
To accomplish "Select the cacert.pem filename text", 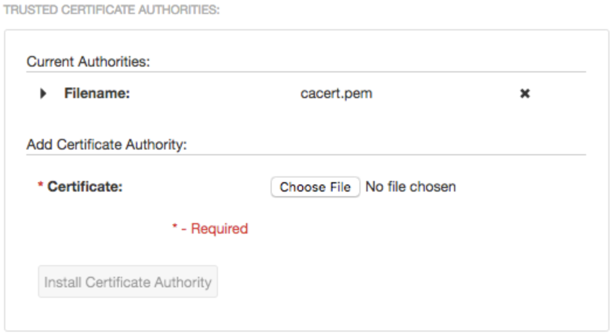I will click(x=336, y=93).
